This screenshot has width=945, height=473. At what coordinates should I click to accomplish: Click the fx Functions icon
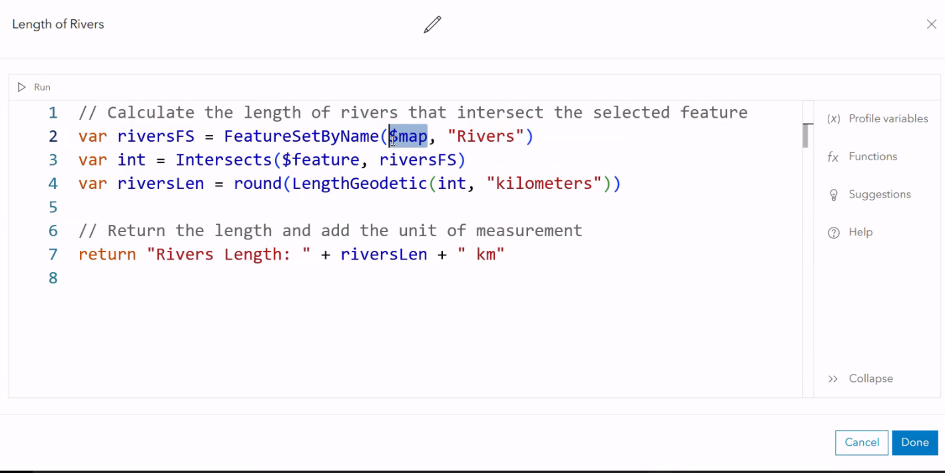(x=834, y=156)
